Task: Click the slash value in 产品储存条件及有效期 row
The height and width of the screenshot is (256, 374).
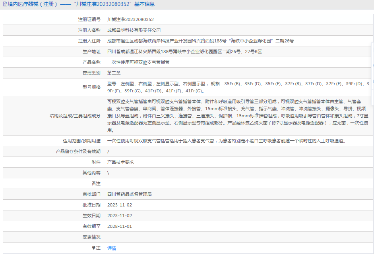Action: [108, 151]
